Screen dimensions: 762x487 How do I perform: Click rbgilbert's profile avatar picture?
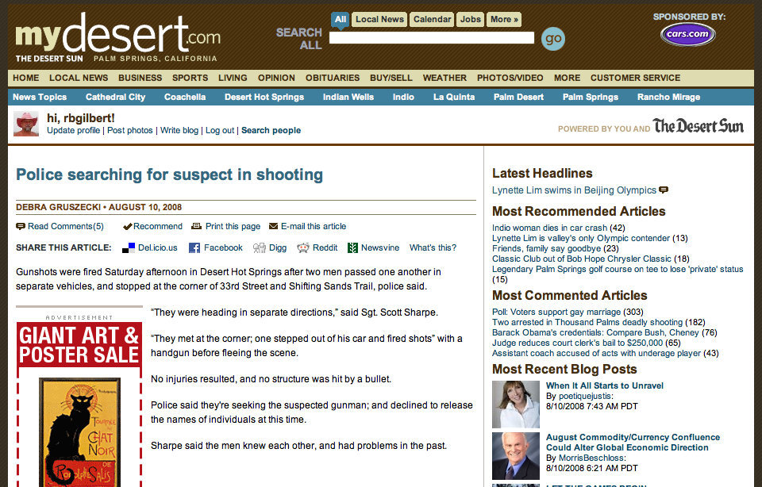point(26,124)
